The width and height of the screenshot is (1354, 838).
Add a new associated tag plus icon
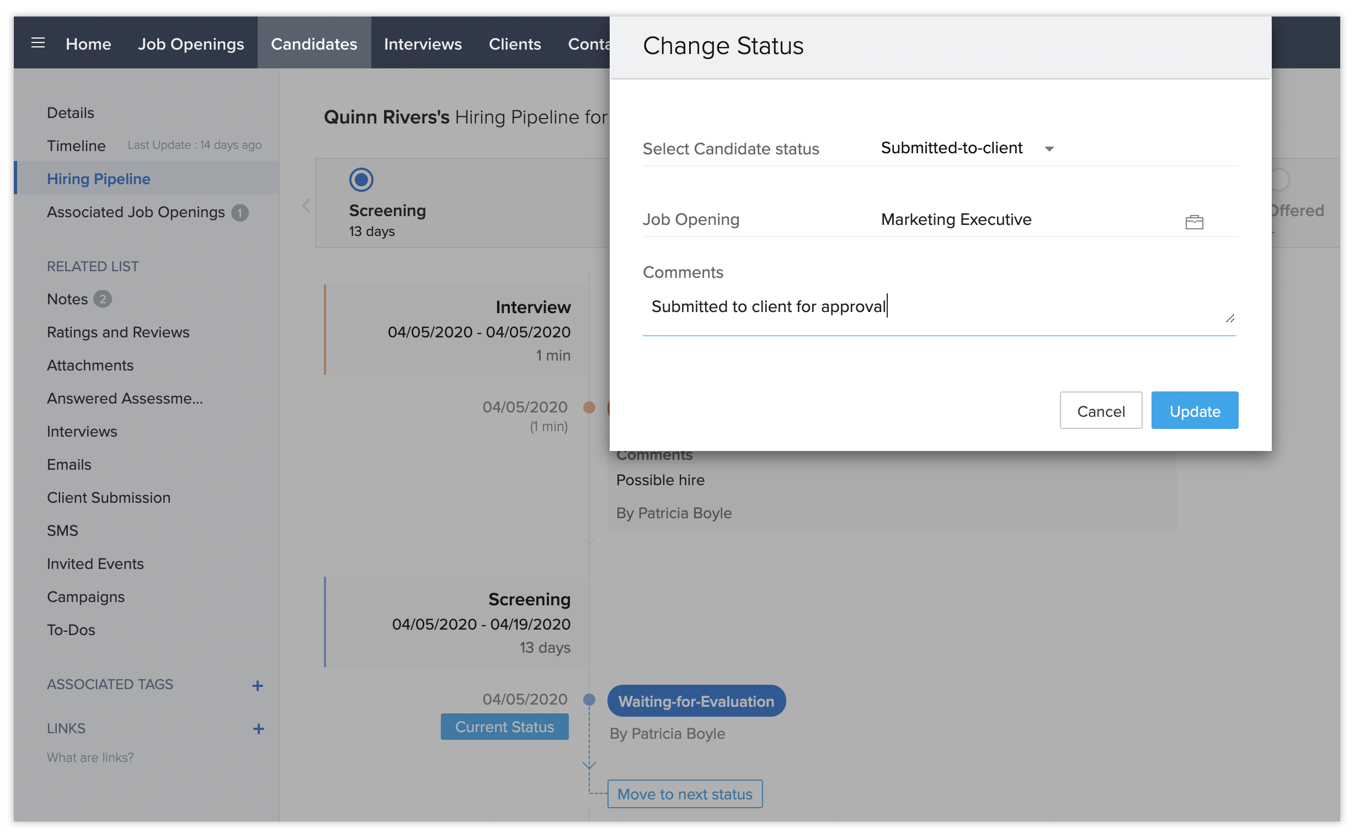[257, 686]
